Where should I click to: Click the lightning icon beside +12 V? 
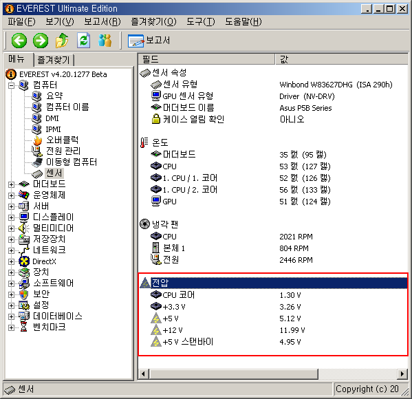pyautogui.click(x=156, y=330)
